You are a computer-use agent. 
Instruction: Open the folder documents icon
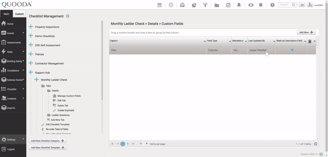point(217,5)
